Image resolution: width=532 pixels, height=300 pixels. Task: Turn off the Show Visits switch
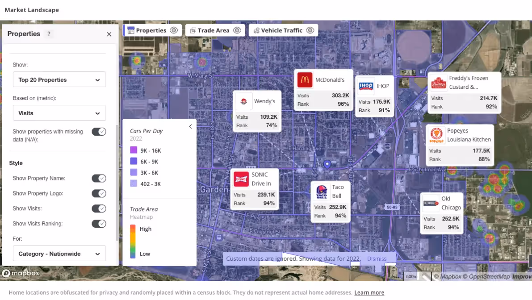click(x=99, y=208)
